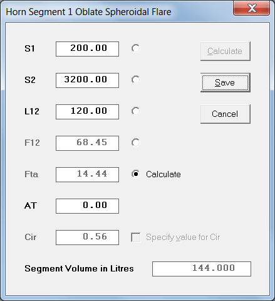
Task: Click the 'Segment Volume in Litres' label
Action: 79,268
